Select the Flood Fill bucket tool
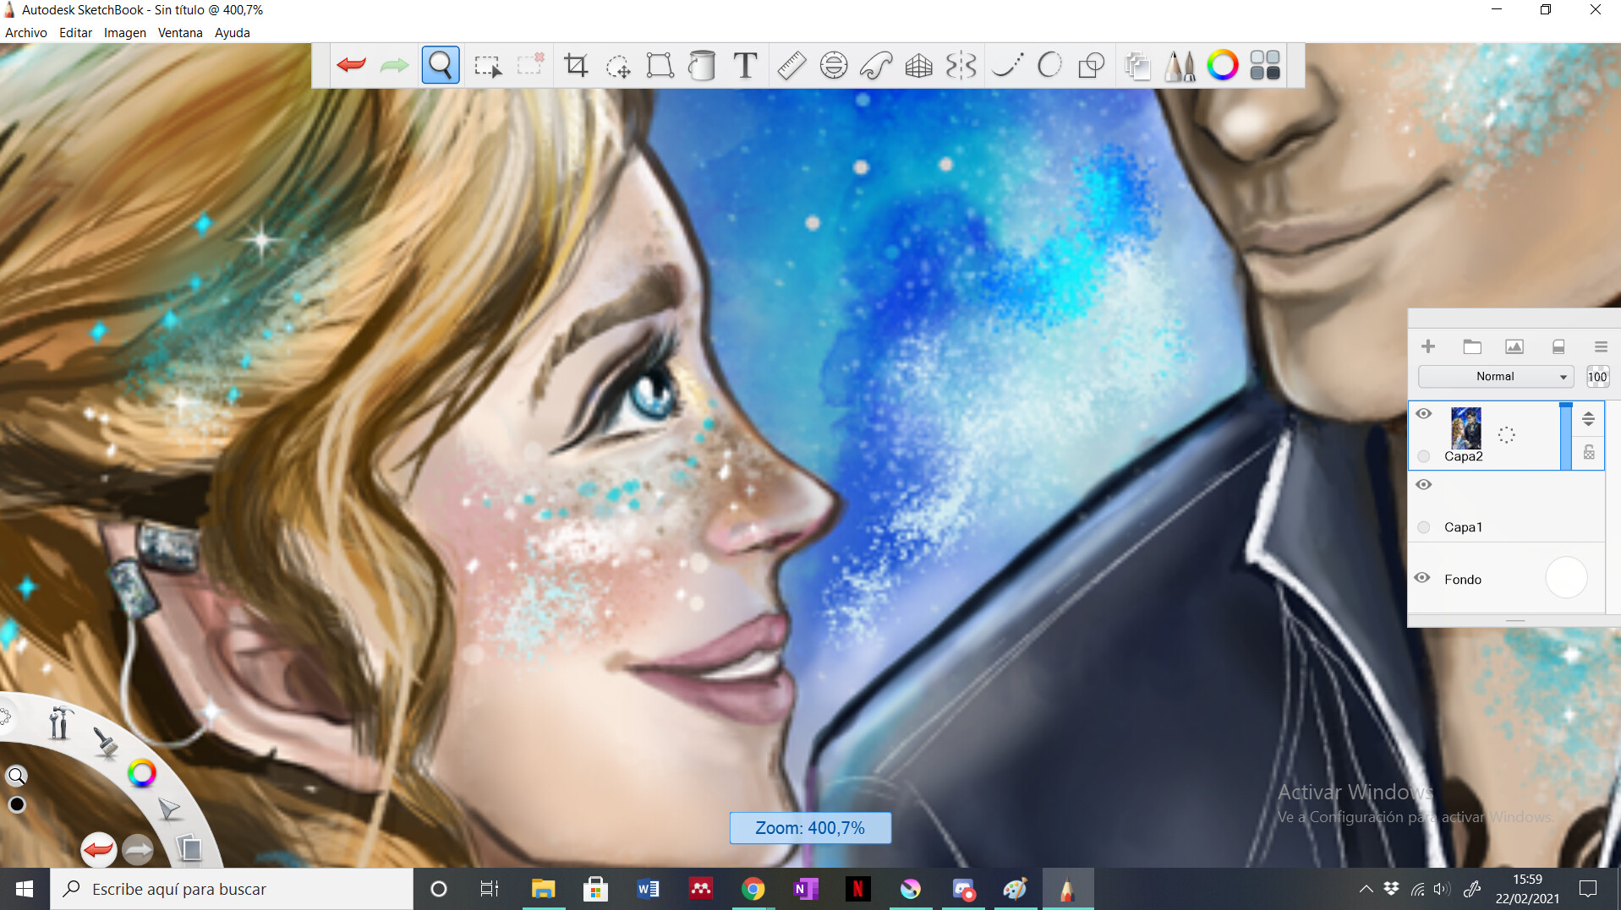The height and width of the screenshot is (910, 1621). pyautogui.click(x=702, y=65)
